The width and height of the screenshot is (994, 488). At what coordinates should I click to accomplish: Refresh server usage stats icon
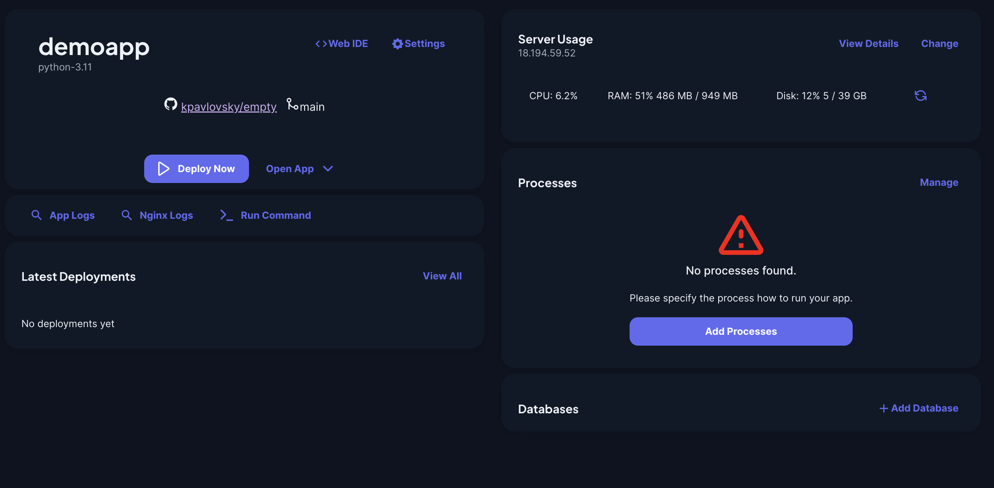(x=920, y=96)
